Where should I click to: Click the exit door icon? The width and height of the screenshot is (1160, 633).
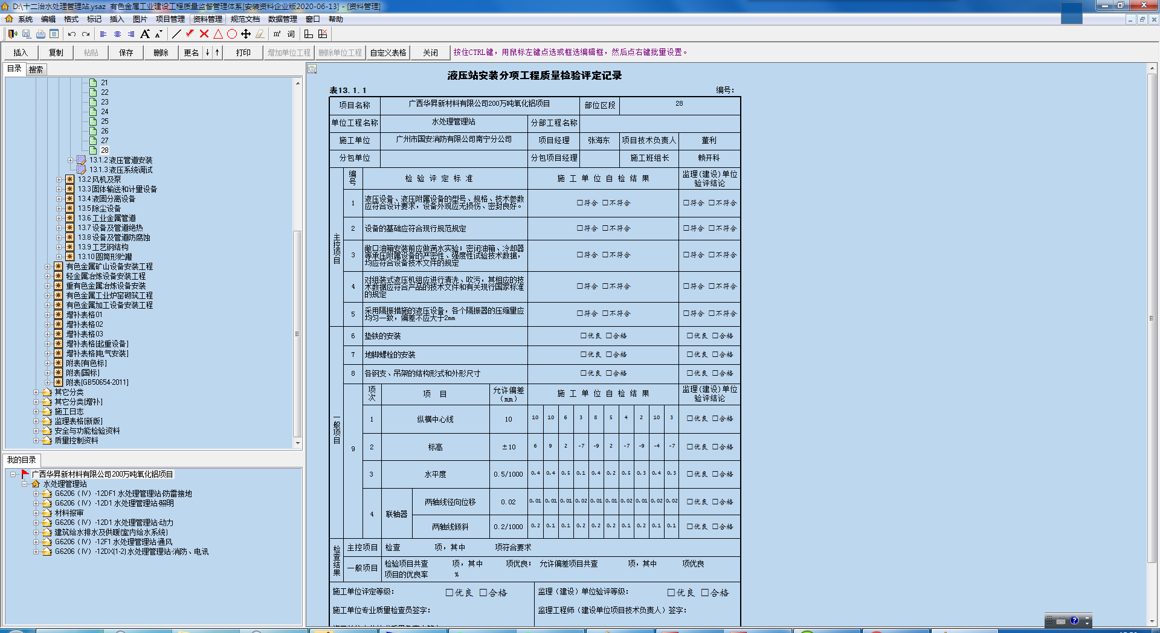pyautogui.click(x=12, y=34)
